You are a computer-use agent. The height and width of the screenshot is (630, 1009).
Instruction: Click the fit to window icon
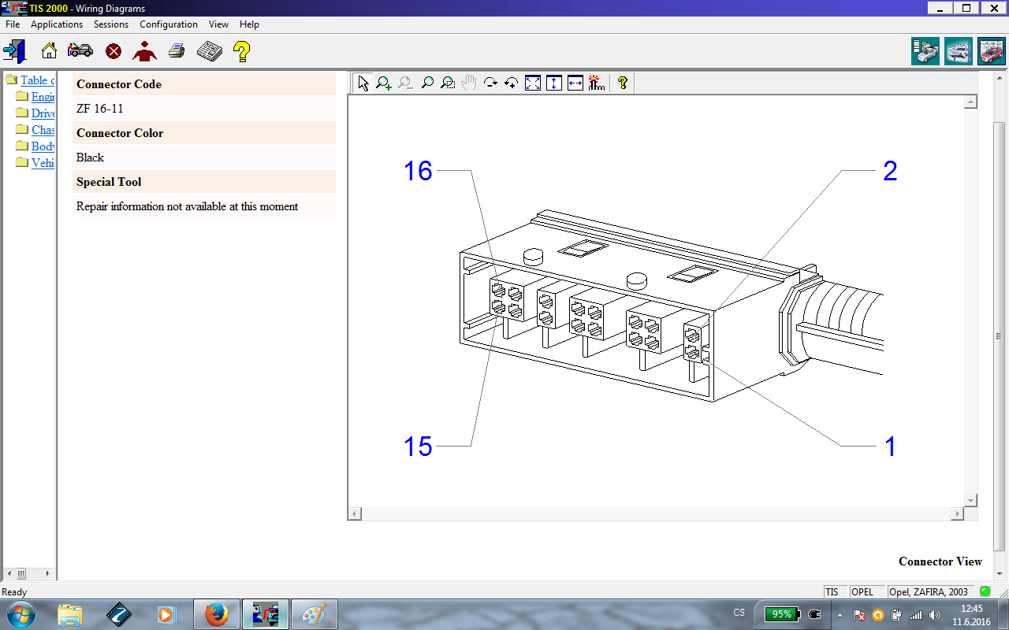coord(533,83)
